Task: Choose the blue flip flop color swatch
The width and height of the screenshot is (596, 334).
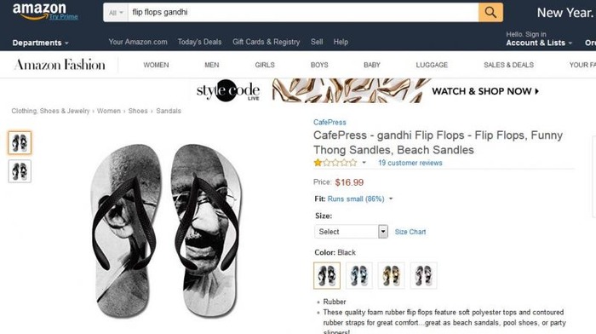Action: point(359,275)
